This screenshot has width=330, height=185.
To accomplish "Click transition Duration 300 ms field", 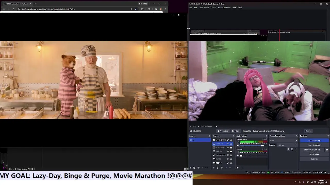I will coord(286,145).
